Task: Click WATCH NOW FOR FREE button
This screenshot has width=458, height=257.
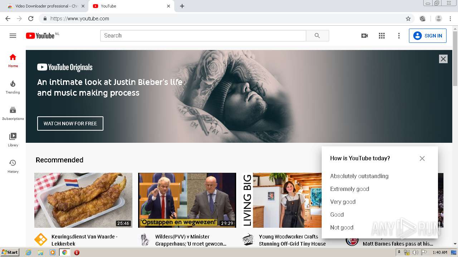Action: click(70, 124)
